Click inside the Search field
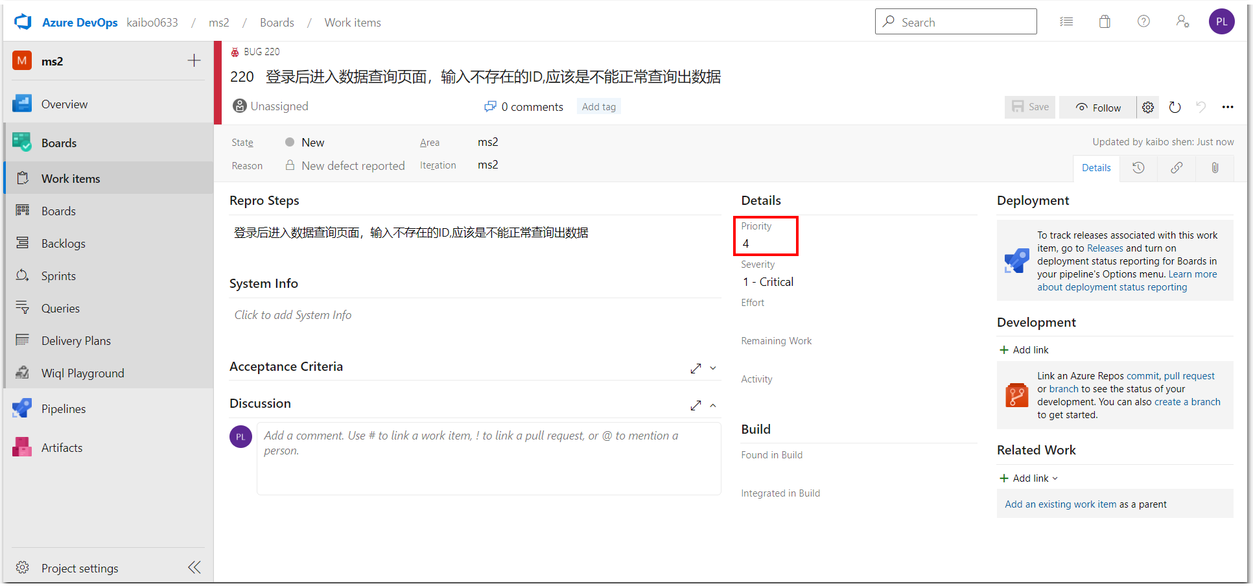 click(956, 21)
